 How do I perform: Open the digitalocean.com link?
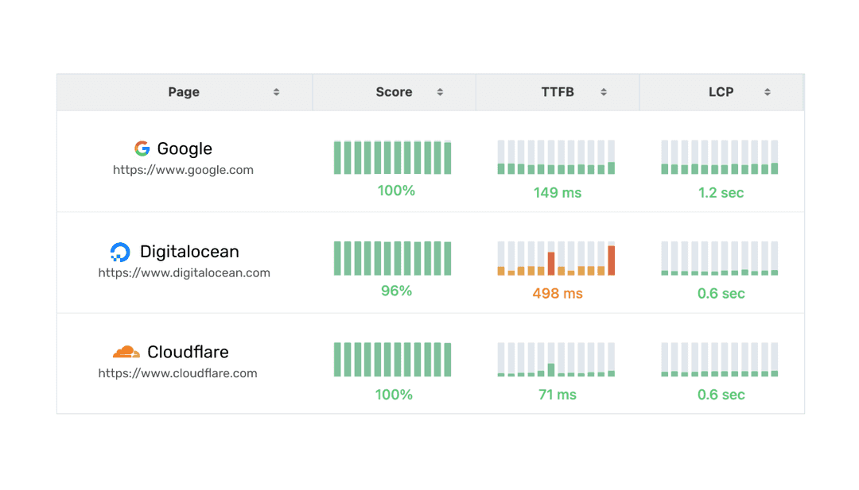[184, 272]
